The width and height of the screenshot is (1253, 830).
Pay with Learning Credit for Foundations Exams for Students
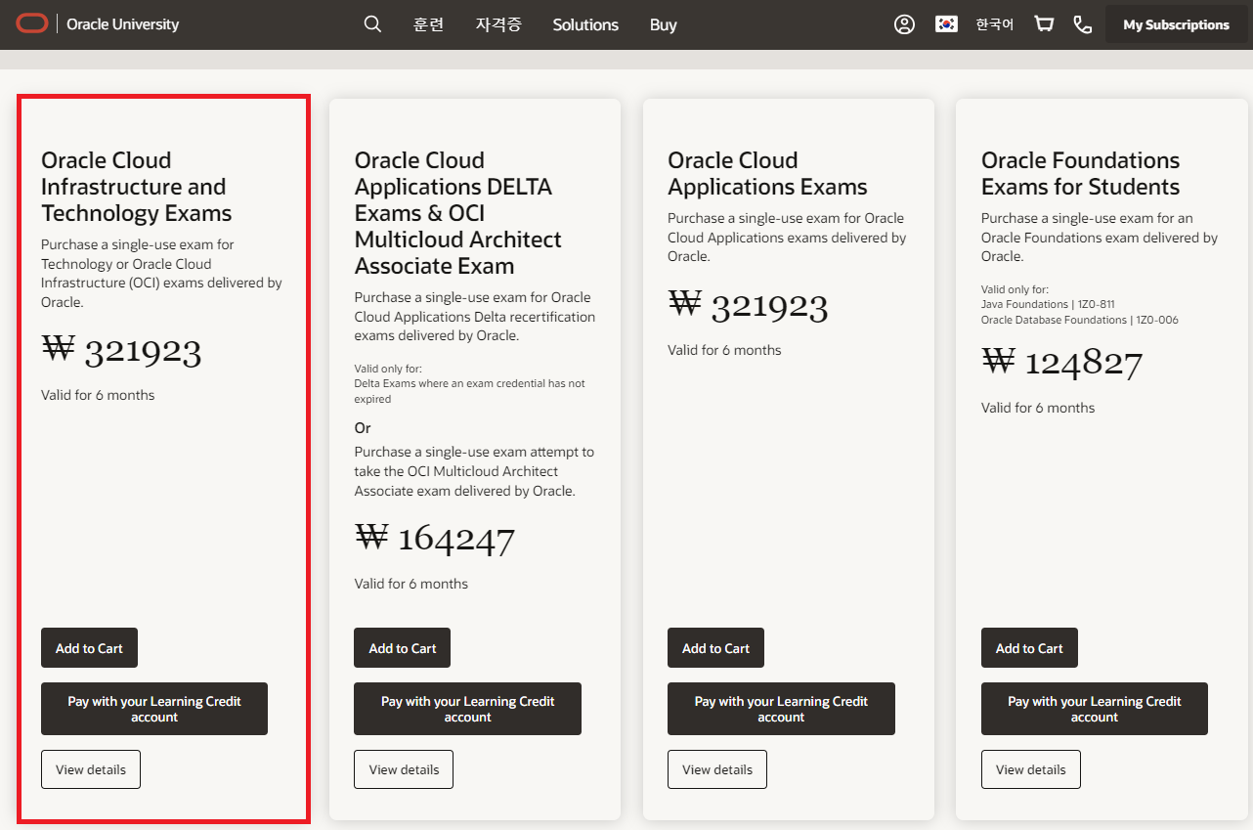pos(1095,709)
